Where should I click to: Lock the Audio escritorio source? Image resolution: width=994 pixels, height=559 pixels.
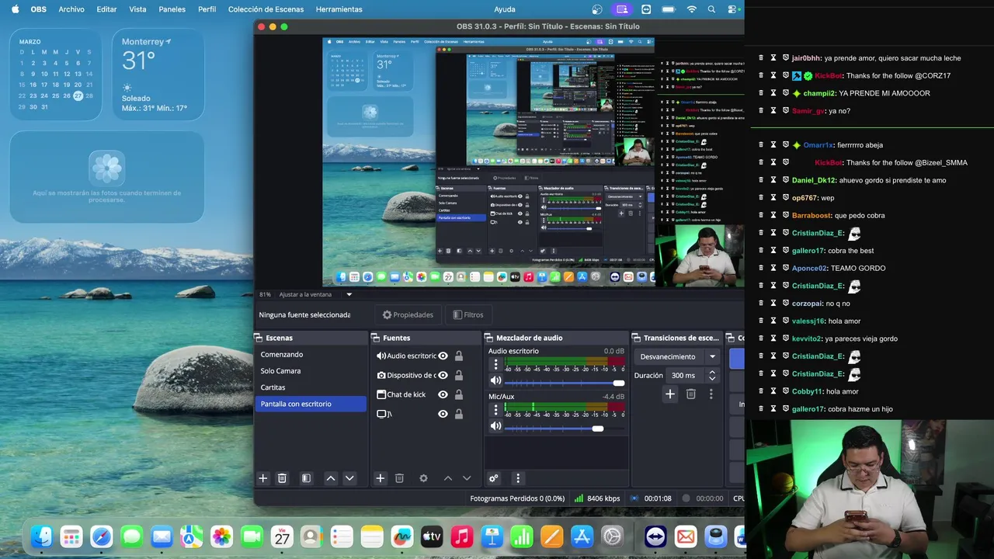[x=459, y=356]
